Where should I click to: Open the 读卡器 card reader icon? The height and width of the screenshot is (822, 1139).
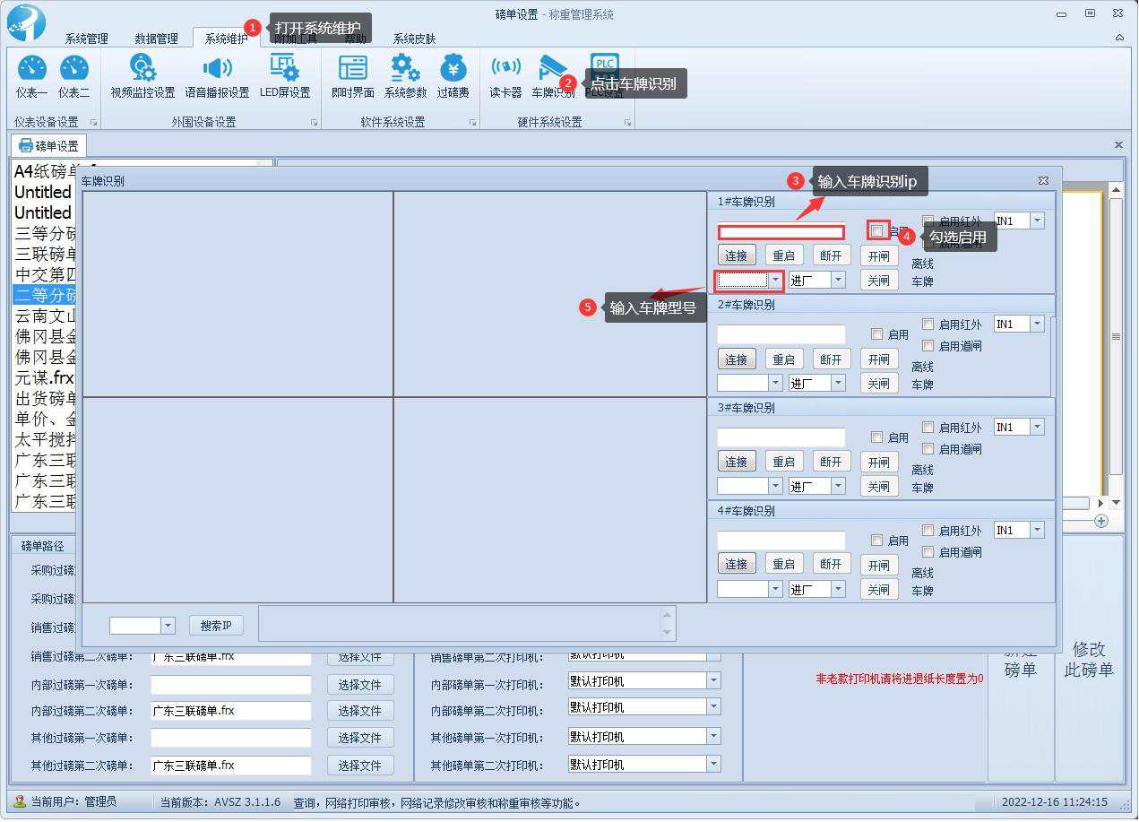pyautogui.click(x=505, y=76)
